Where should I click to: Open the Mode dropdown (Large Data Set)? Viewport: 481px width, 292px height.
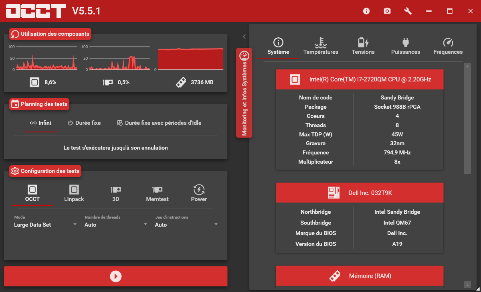(x=45, y=225)
